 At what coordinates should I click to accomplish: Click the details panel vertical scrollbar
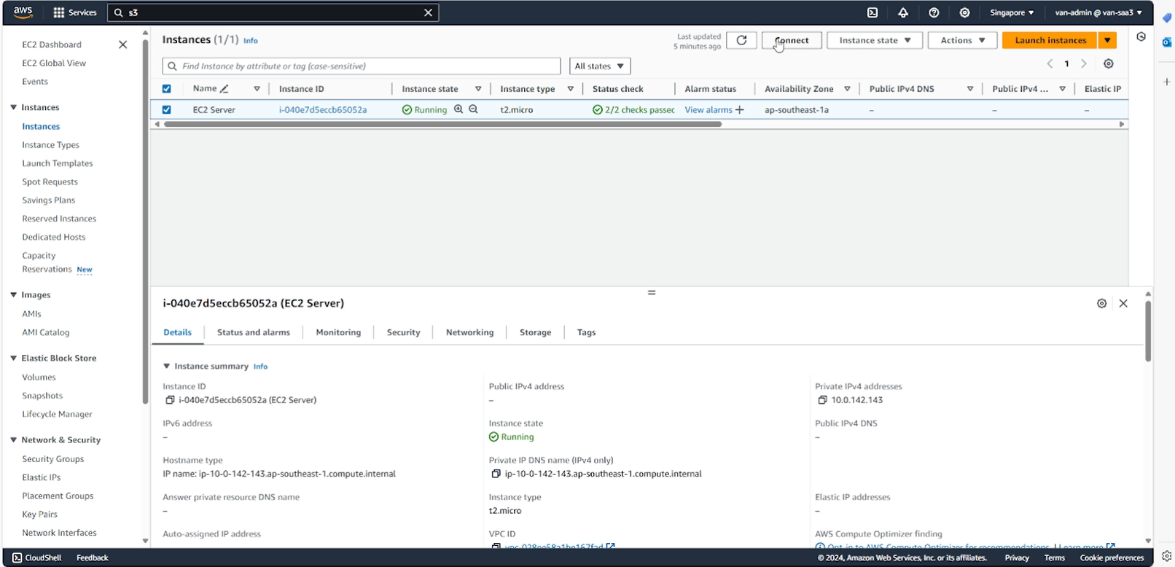1148,332
